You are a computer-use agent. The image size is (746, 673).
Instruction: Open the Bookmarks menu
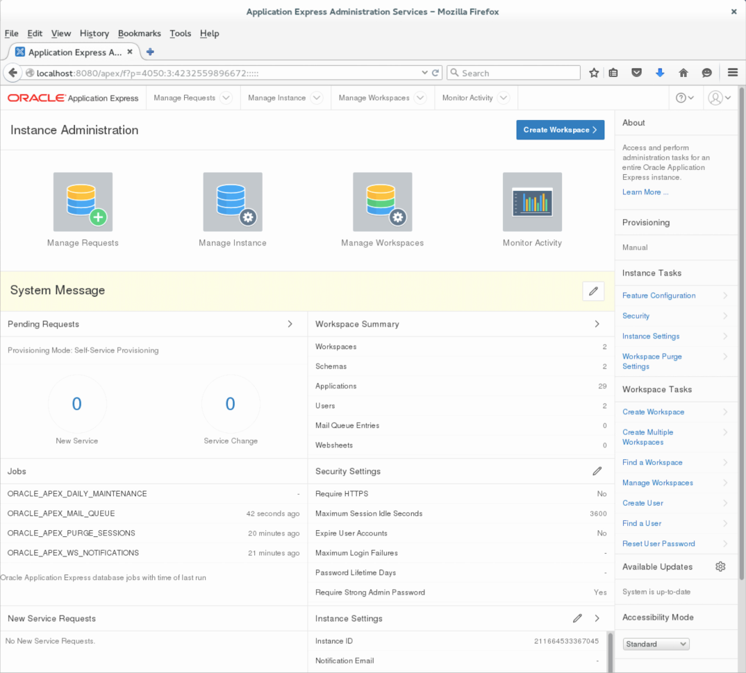(139, 33)
